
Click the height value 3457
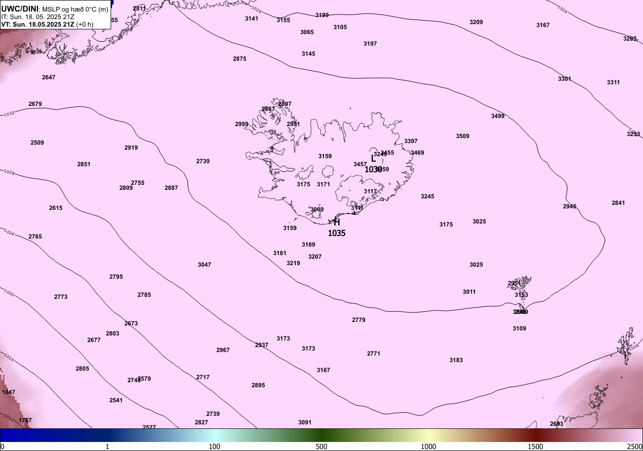click(360, 164)
